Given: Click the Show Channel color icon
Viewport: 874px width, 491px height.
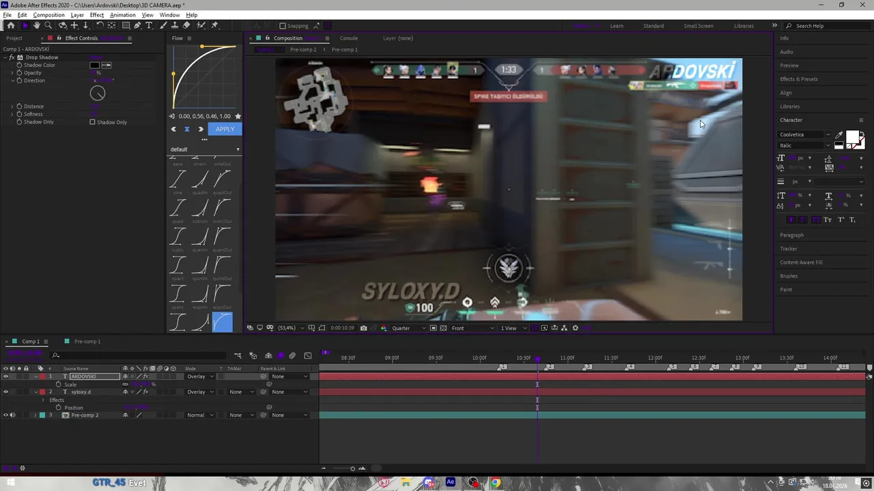Looking at the screenshot, I should (x=383, y=328).
